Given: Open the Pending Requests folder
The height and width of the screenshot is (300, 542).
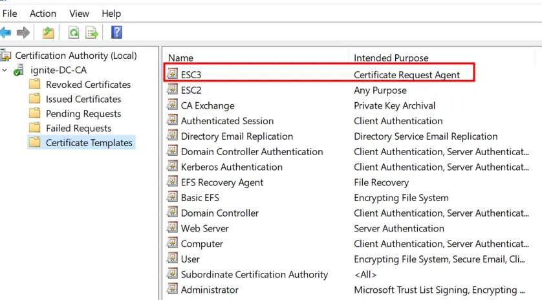Looking at the screenshot, I should (83, 114).
